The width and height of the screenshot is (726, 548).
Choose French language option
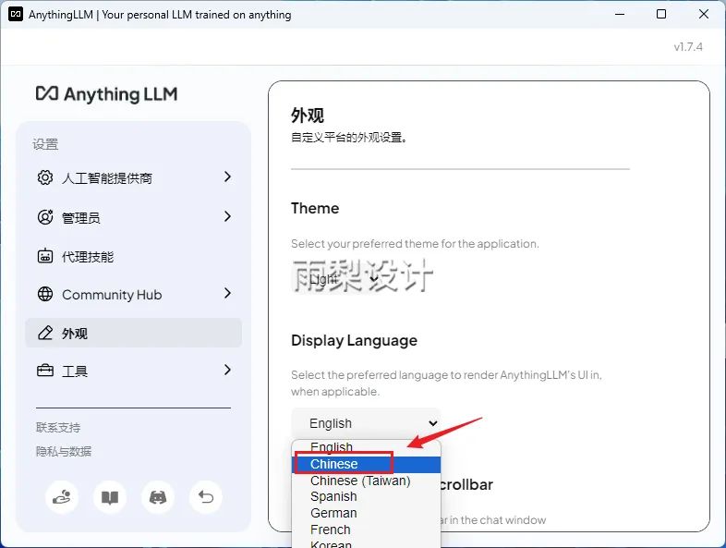[x=367, y=530]
